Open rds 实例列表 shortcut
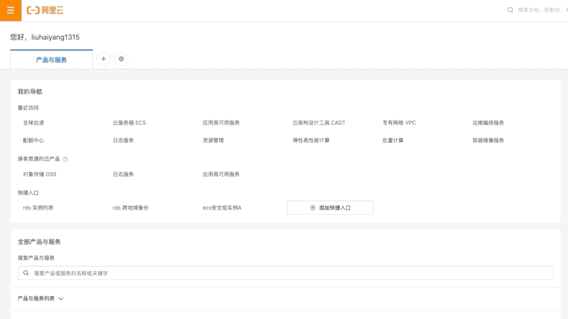The height and width of the screenshot is (319, 568). pos(38,208)
